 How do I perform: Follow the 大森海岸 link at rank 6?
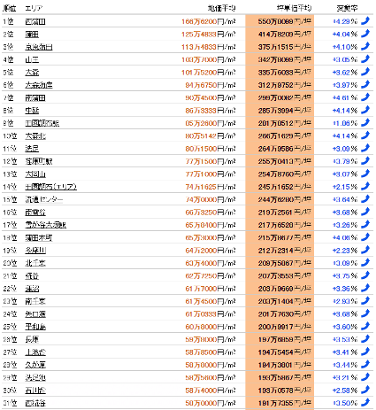39,85
